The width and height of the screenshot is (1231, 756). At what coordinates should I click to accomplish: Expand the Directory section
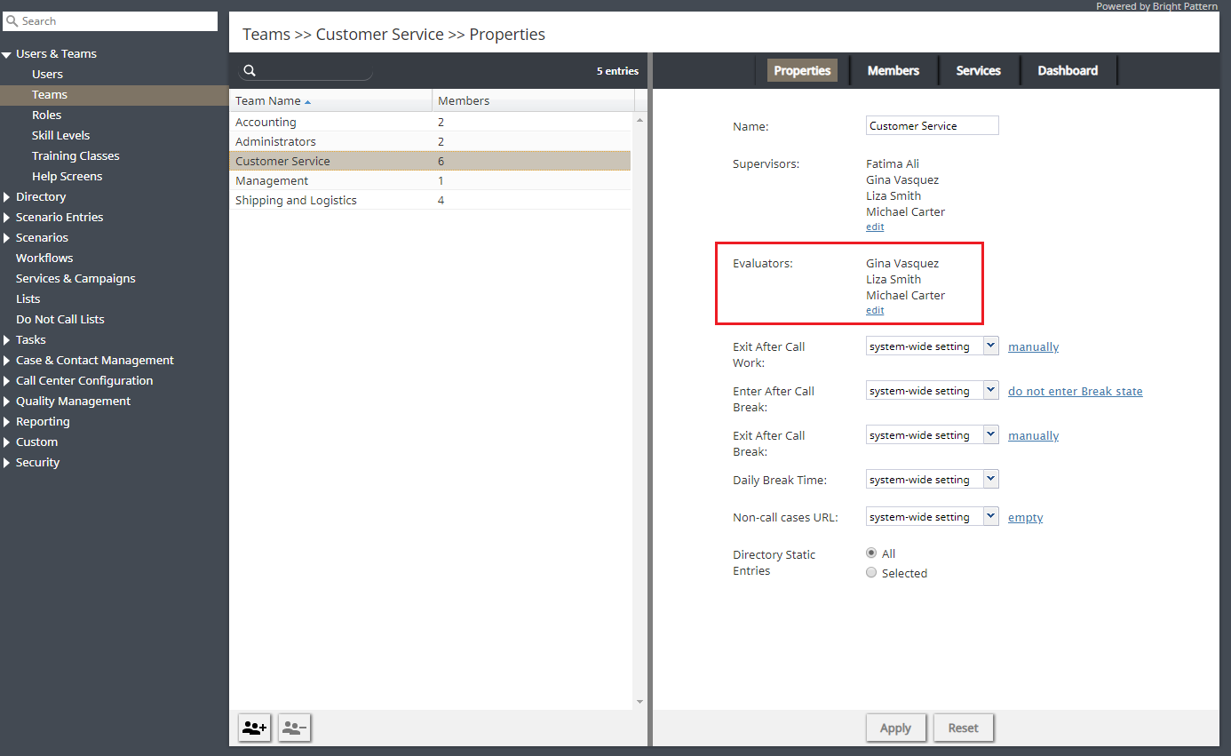[x=6, y=197]
